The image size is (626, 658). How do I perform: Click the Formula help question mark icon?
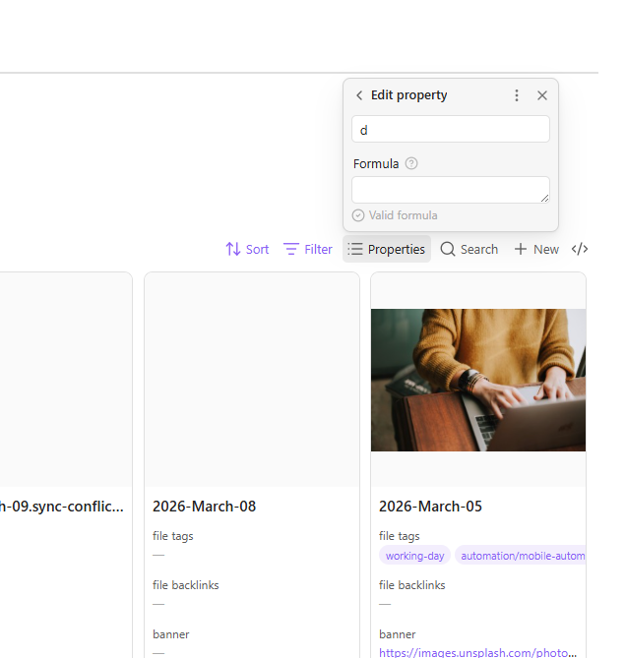tap(411, 163)
